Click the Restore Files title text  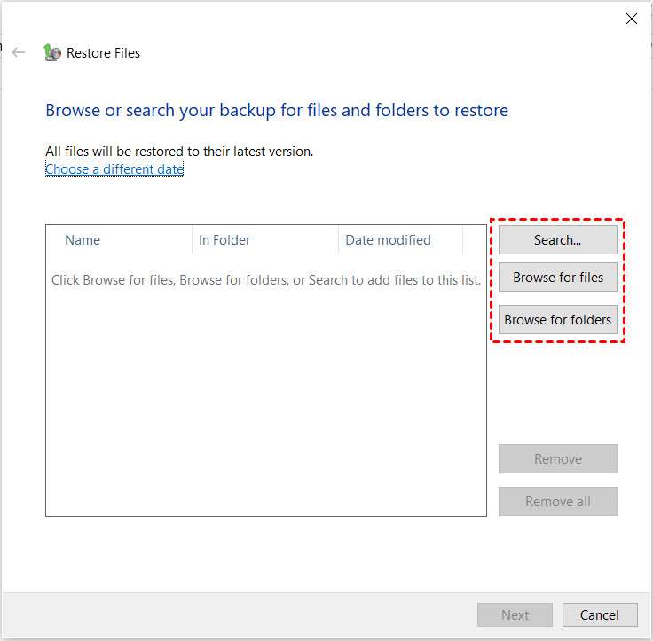[103, 53]
